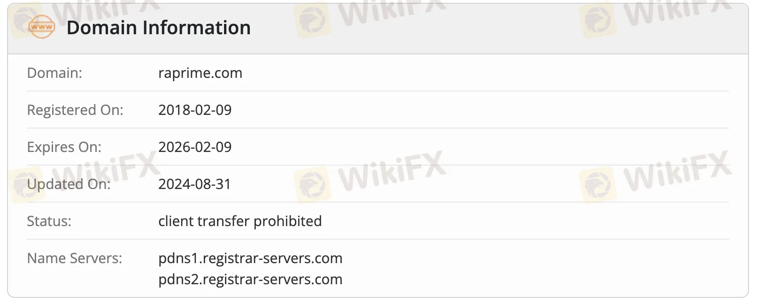Open pdns1.registrar-servers.com name server

coord(250,258)
